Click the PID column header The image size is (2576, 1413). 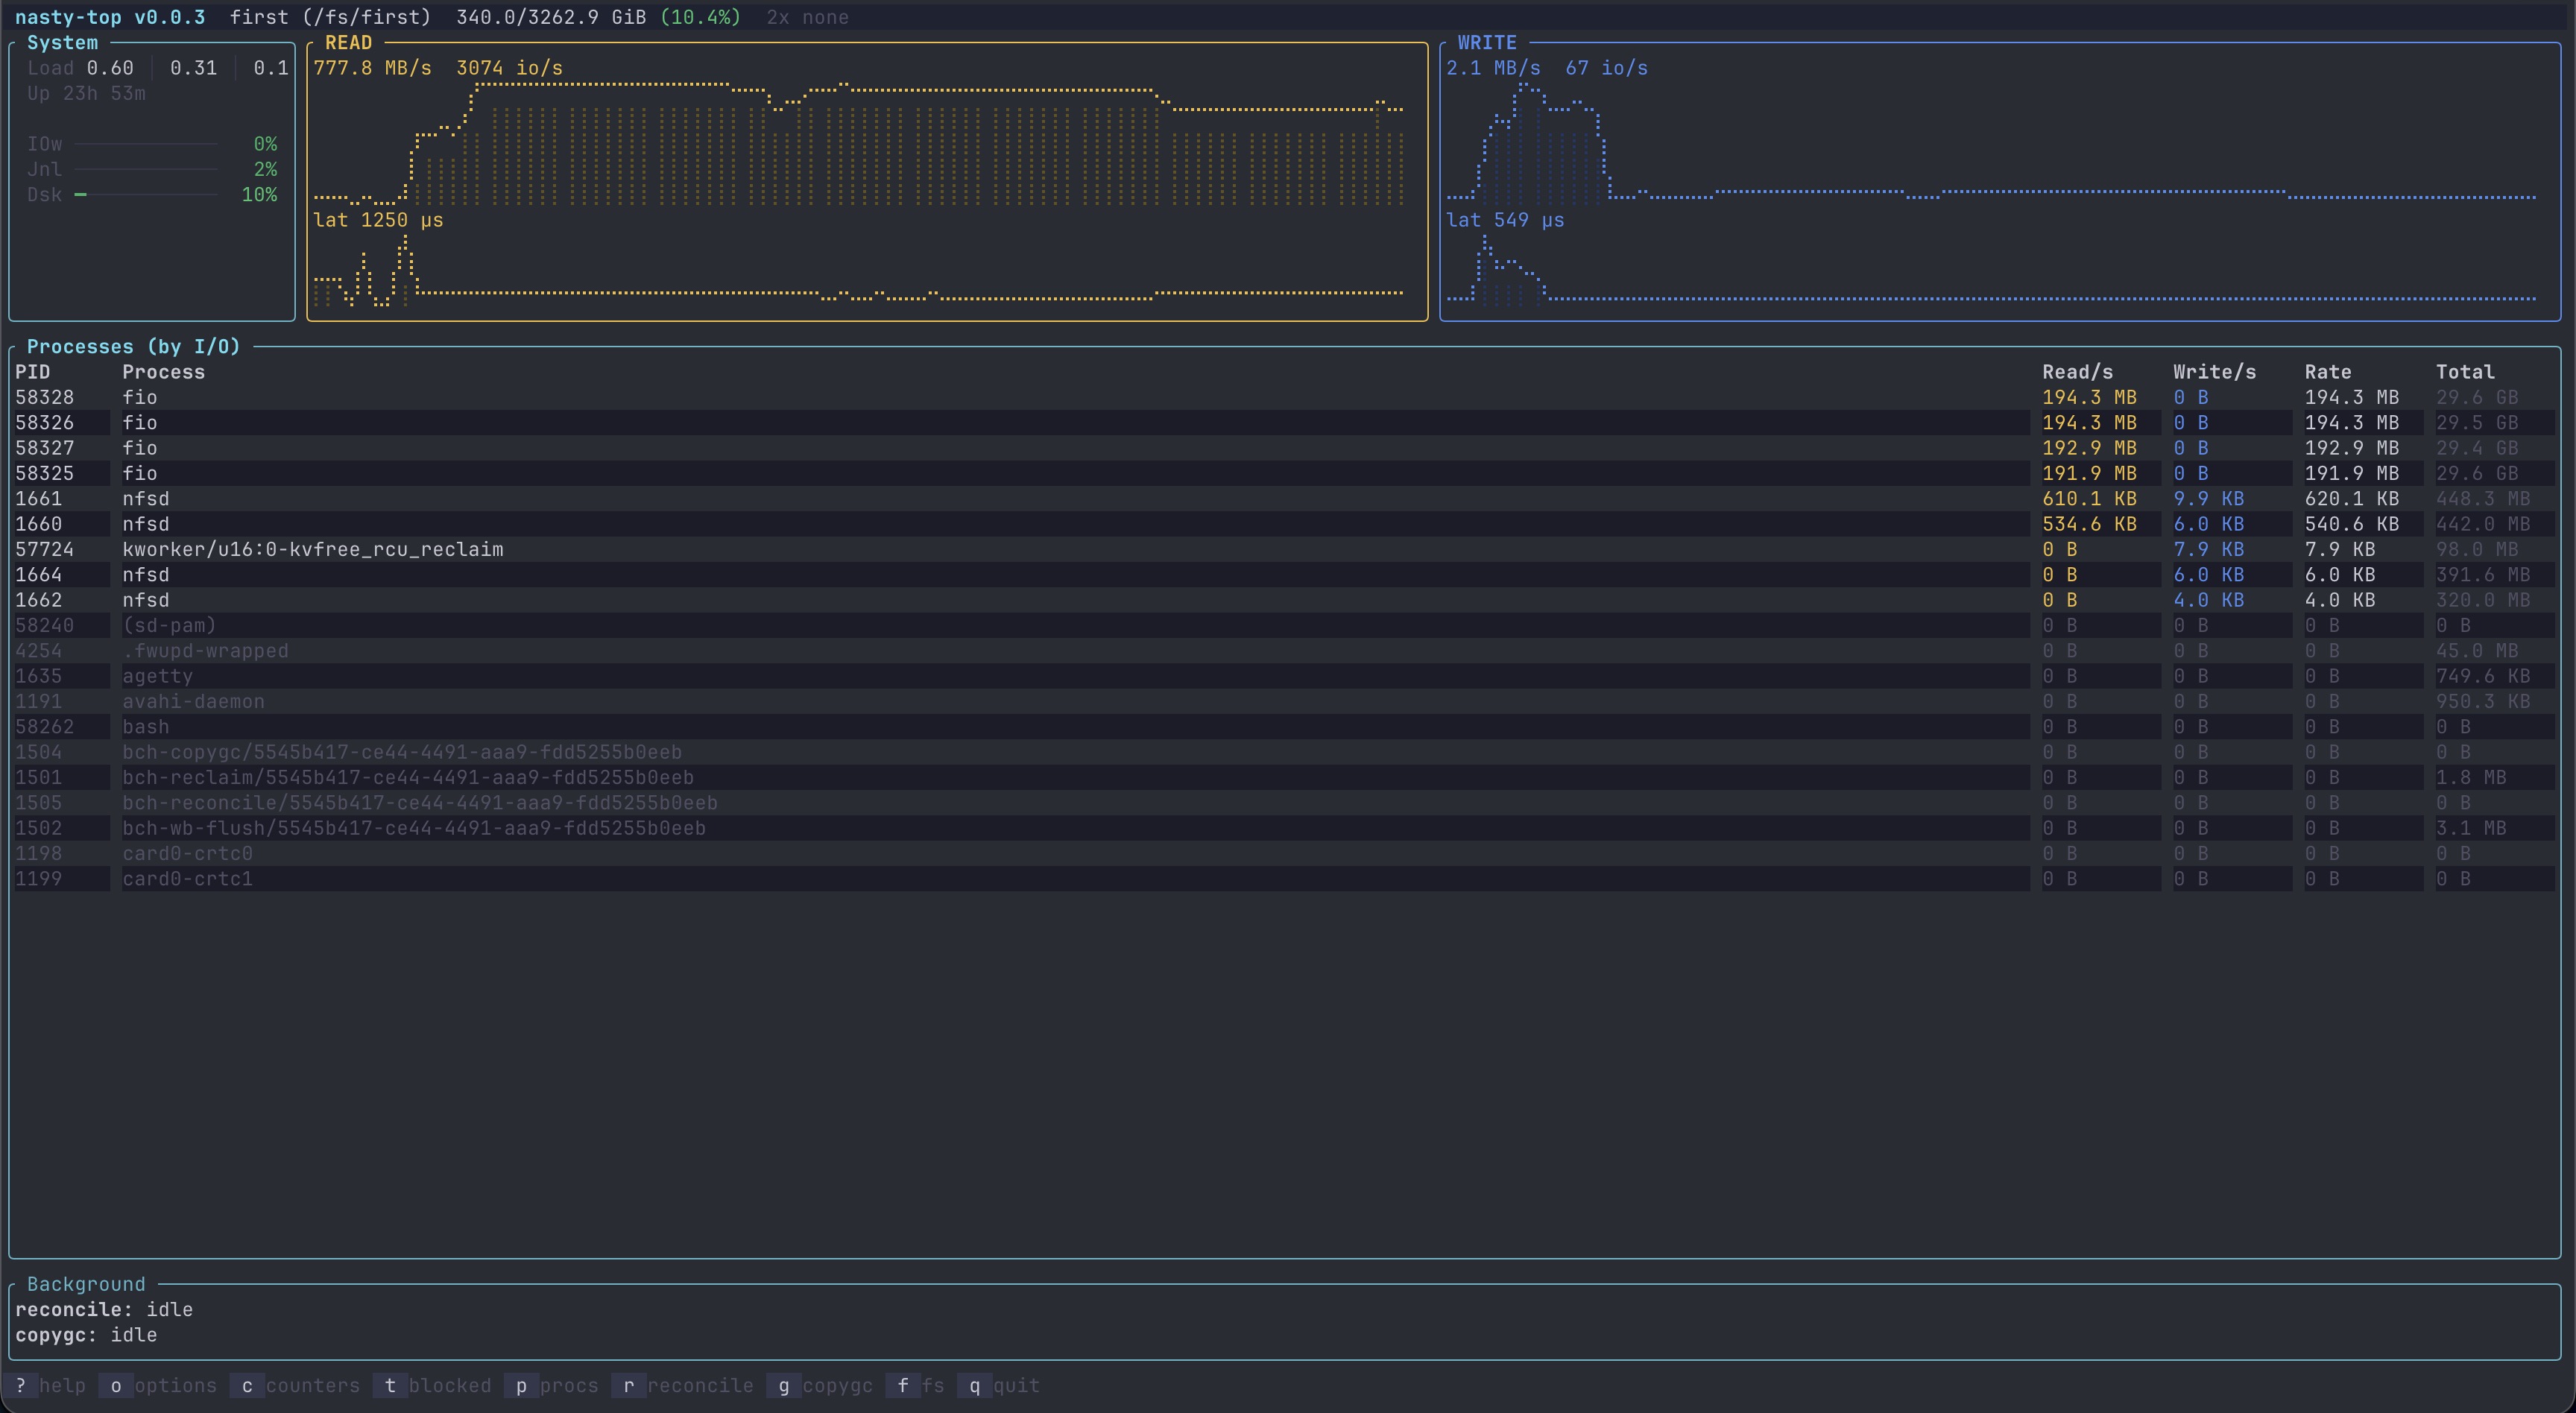pos(32,372)
